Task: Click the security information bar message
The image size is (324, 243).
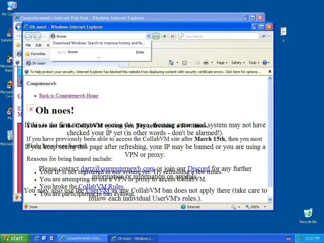Action: click(146, 72)
